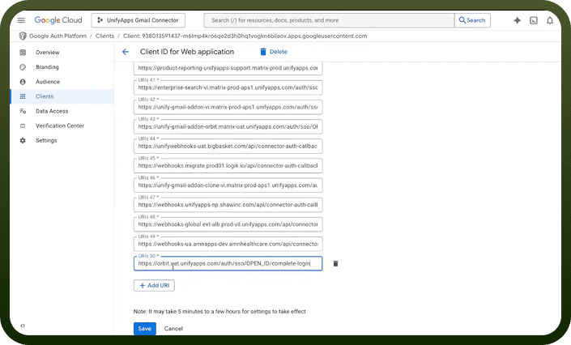Edit the URIs 45 logik.io webhook field
The image size is (571, 345).
click(228, 166)
